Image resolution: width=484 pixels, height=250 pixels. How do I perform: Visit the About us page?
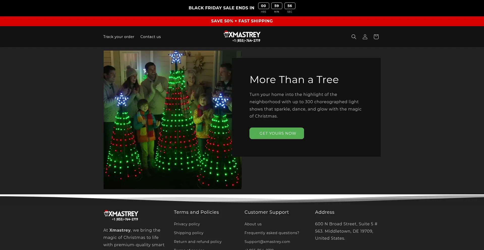tap(253, 224)
